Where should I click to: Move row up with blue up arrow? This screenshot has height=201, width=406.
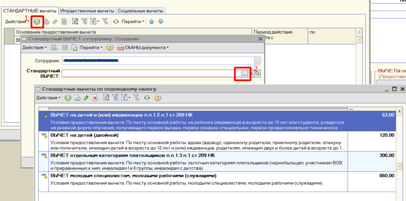pyautogui.click(x=152, y=22)
